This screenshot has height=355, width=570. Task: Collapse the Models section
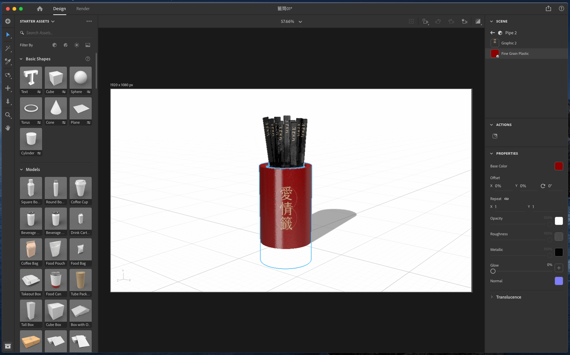coord(21,170)
